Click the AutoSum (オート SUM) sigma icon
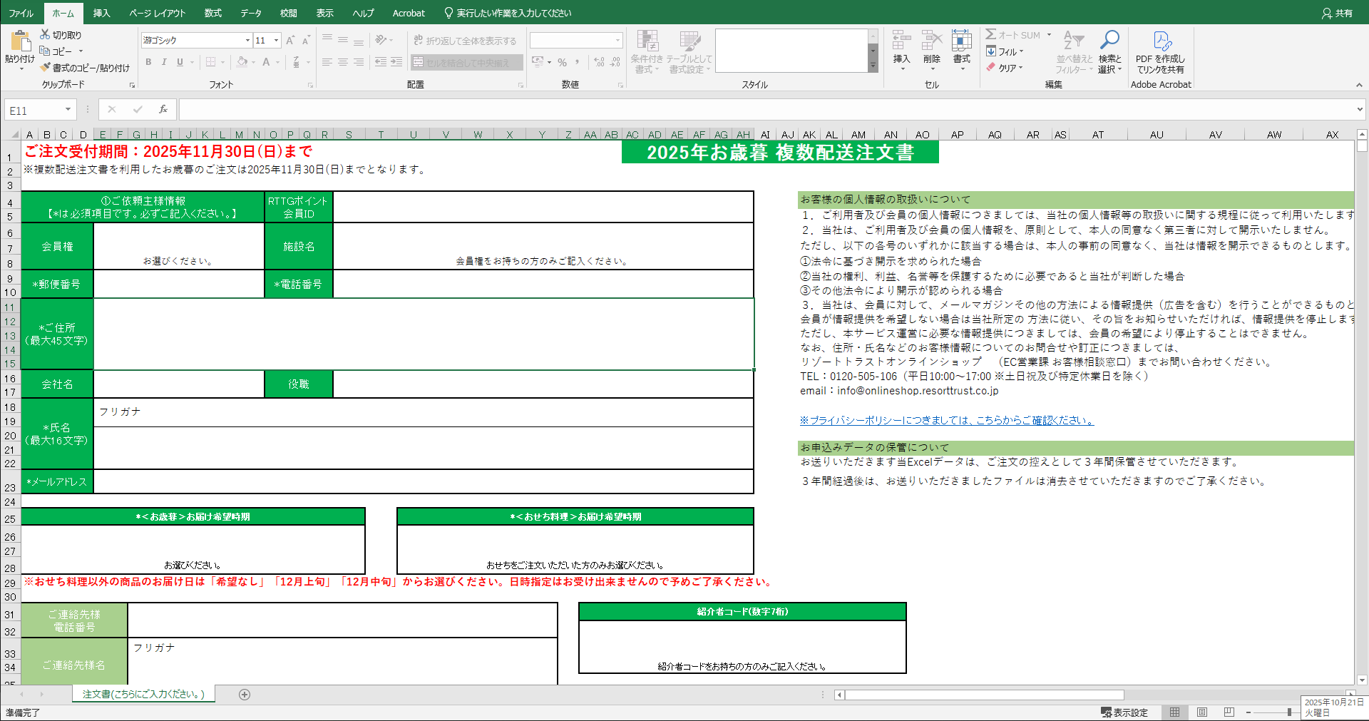 991,34
